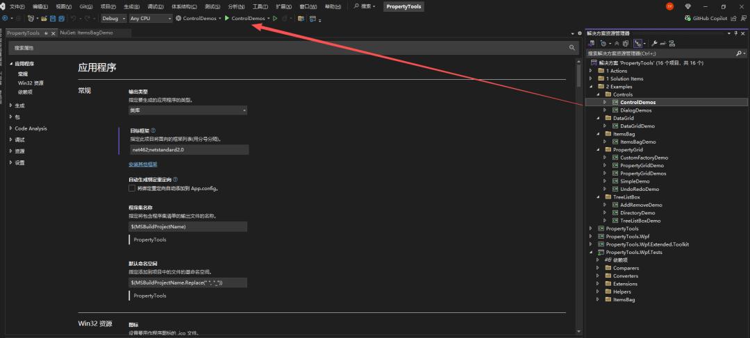750x338 pixels.
Task: Select TreeListBoxDemo project in tree
Action: coord(640,221)
